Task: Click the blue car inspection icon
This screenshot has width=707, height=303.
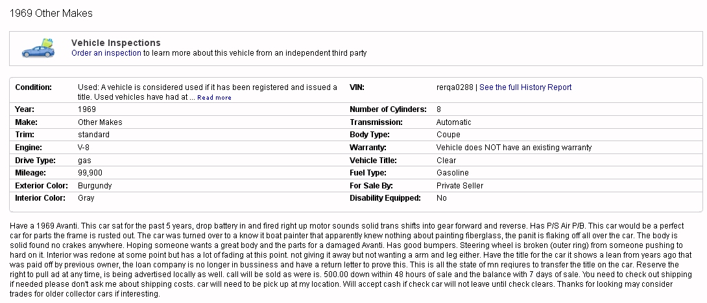Action: coord(38,48)
